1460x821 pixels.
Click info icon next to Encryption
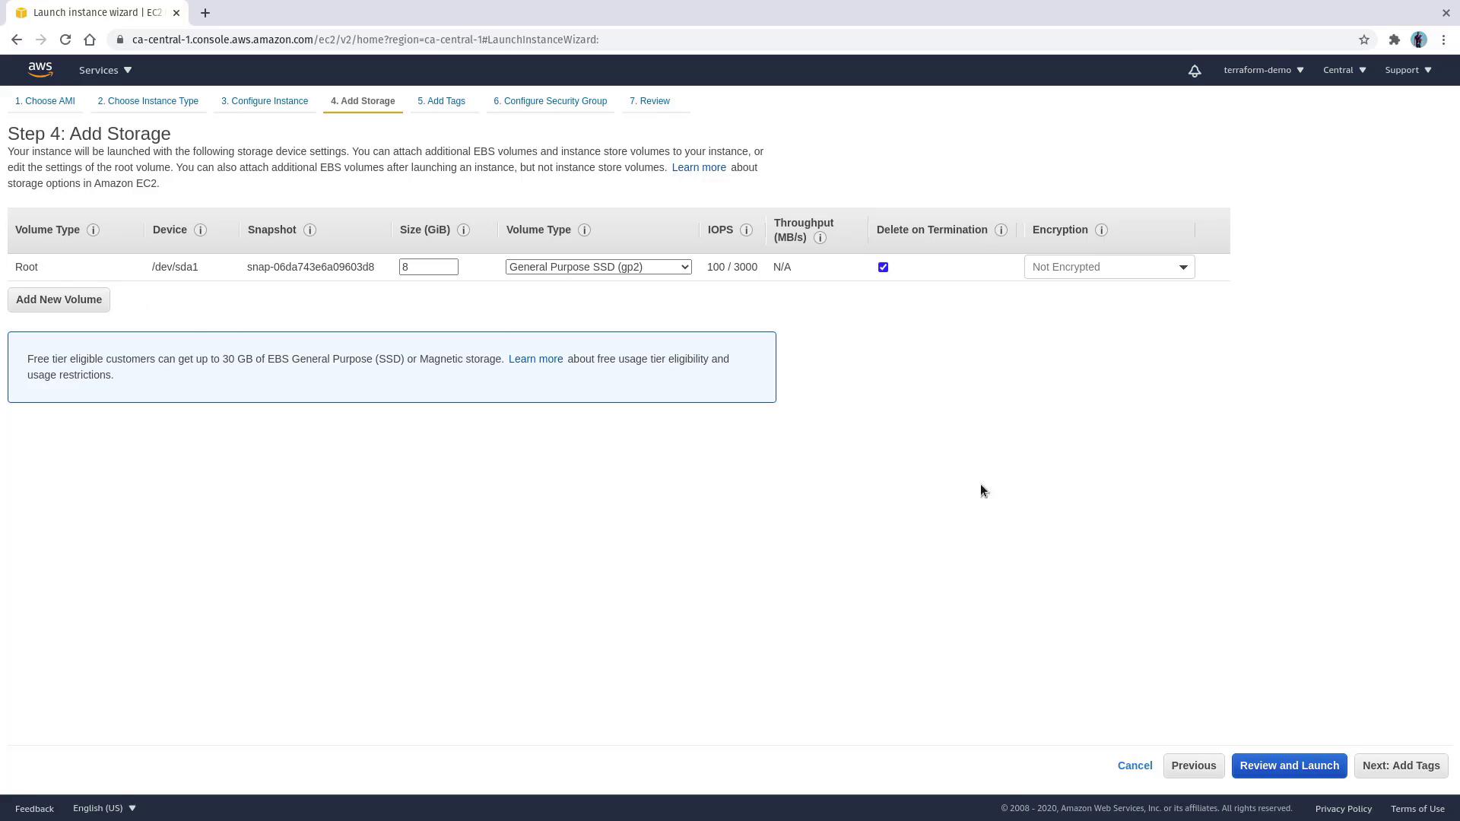(x=1101, y=230)
